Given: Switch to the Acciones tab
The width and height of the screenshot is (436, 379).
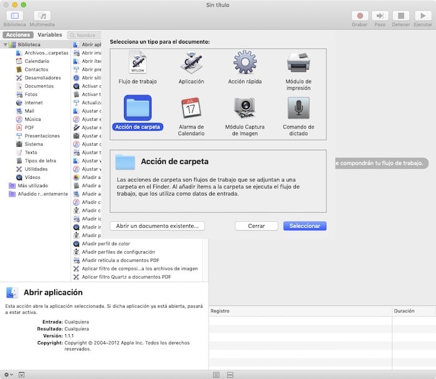Looking at the screenshot, I should 17,35.
